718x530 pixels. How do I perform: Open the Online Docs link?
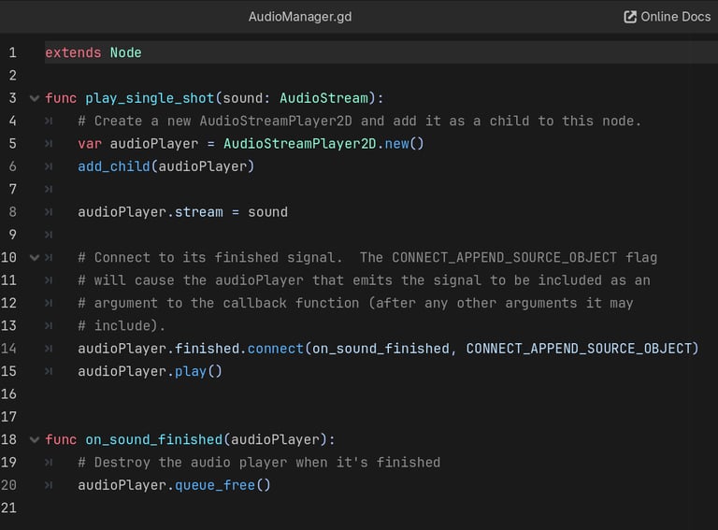pos(667,17)
